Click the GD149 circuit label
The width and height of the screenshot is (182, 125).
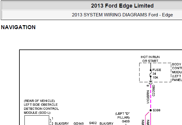(79, 123)
